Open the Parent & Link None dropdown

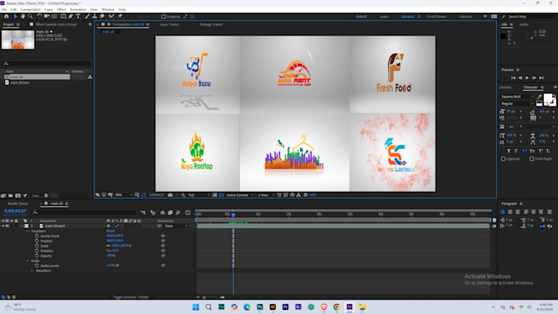(x=176, y=225)
